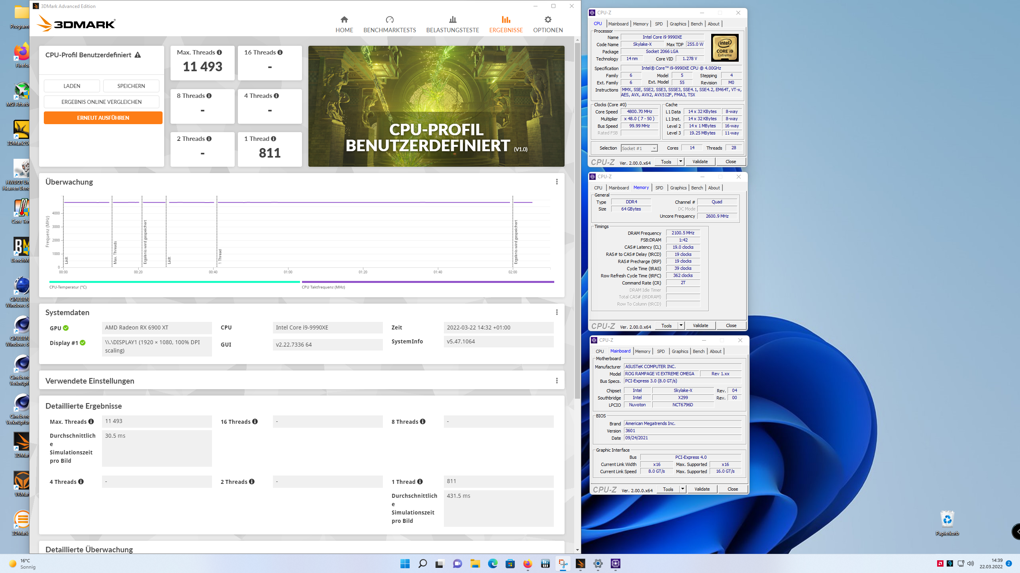The width and height of the screenshot is (1020, 573).
Task: Open Windows Start menu
Action: (405, 563)
